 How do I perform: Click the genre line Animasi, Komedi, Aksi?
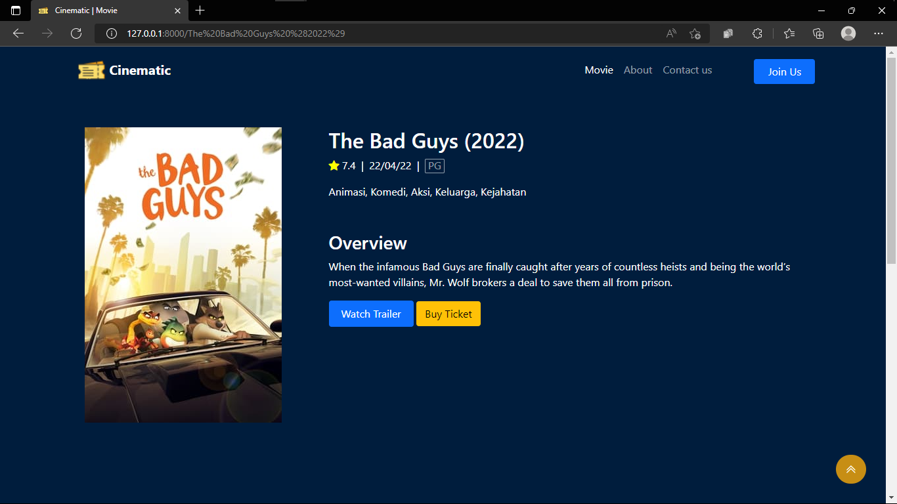427,192
